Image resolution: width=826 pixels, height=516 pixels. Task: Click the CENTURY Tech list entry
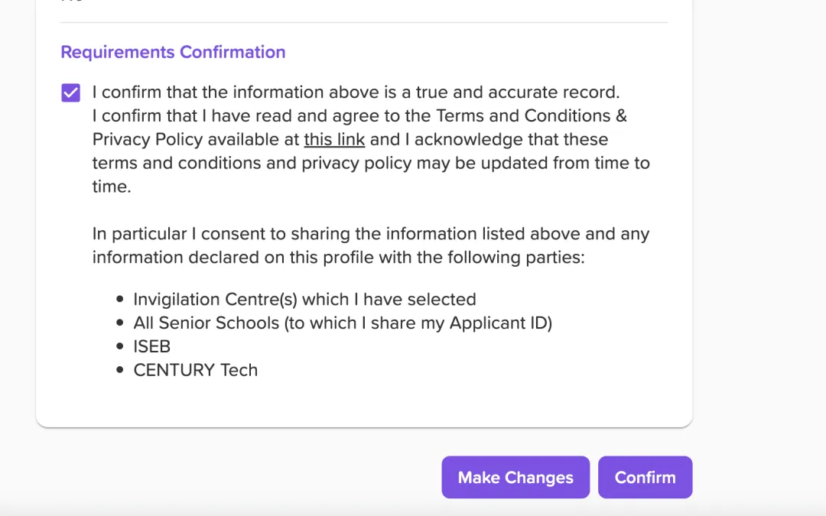196,371
